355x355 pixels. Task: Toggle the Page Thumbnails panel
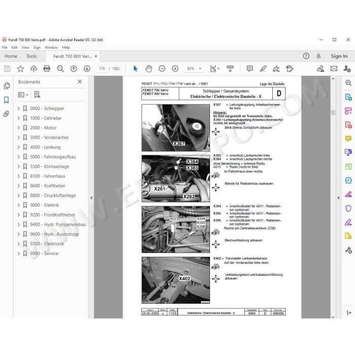[7, 86]
